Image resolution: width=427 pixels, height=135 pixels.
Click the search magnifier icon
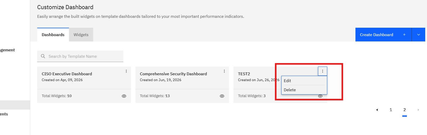43,56
